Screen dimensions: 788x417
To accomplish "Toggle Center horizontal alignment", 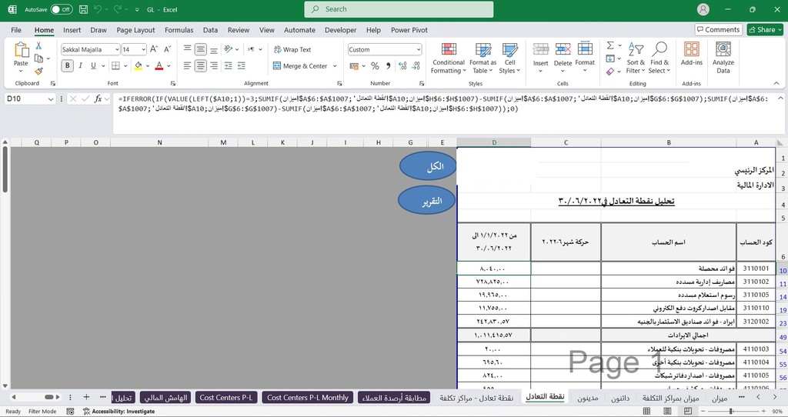I will [201, 66].
